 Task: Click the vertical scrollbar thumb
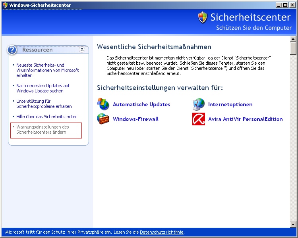coord(293,48)
